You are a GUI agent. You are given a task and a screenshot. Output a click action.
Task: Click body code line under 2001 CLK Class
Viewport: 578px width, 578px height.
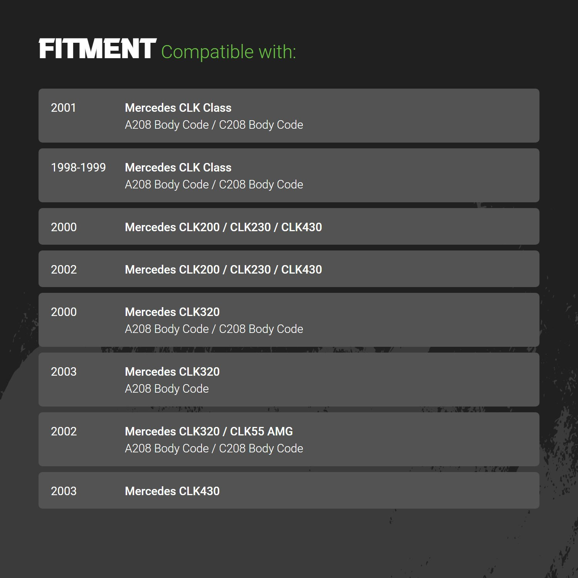coord(214,125)
